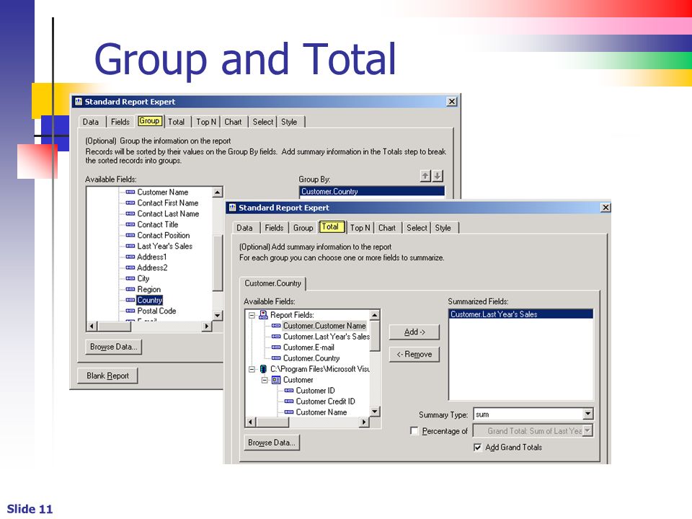Switch to the Group tab in the front window
The height and width of the screenshot is (519, 692).
point(303,228)
